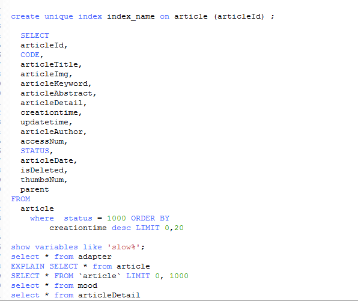Click the 'articleAbstract,' column line

click(58, 93)
